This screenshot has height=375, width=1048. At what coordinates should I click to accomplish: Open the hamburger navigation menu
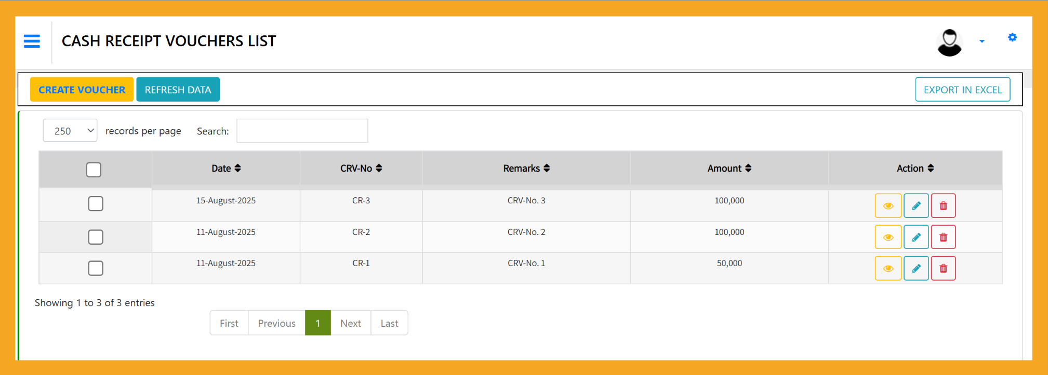(32, 41)
